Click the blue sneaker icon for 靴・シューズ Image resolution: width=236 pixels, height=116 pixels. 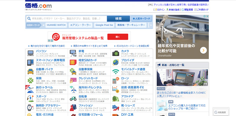[116, 108]
